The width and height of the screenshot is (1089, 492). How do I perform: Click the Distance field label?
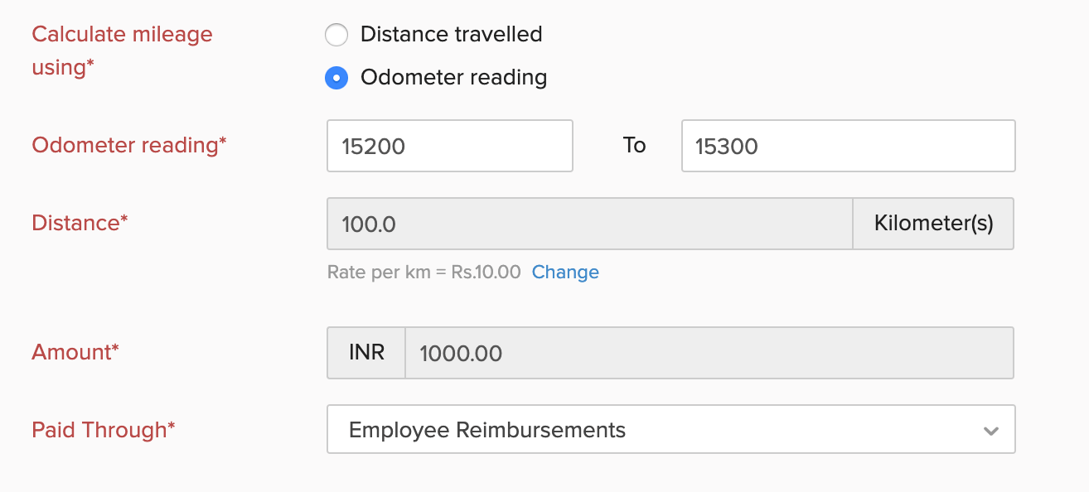click(x=79, y=223)
